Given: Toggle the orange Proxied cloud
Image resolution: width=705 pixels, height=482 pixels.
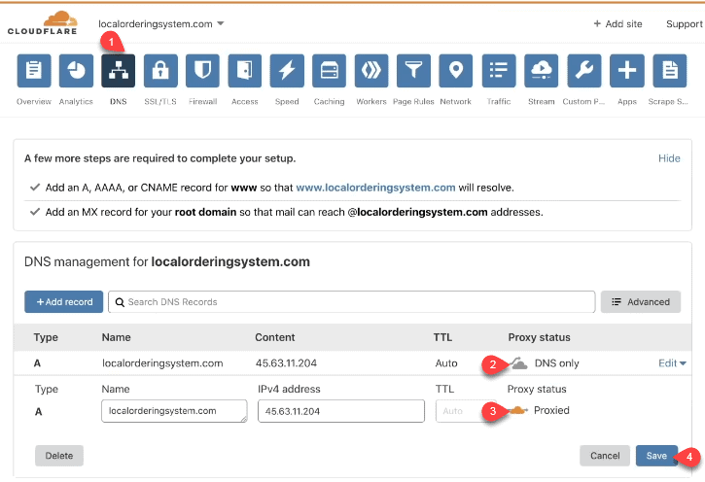Looking at the screenshot, I should 518,410.
